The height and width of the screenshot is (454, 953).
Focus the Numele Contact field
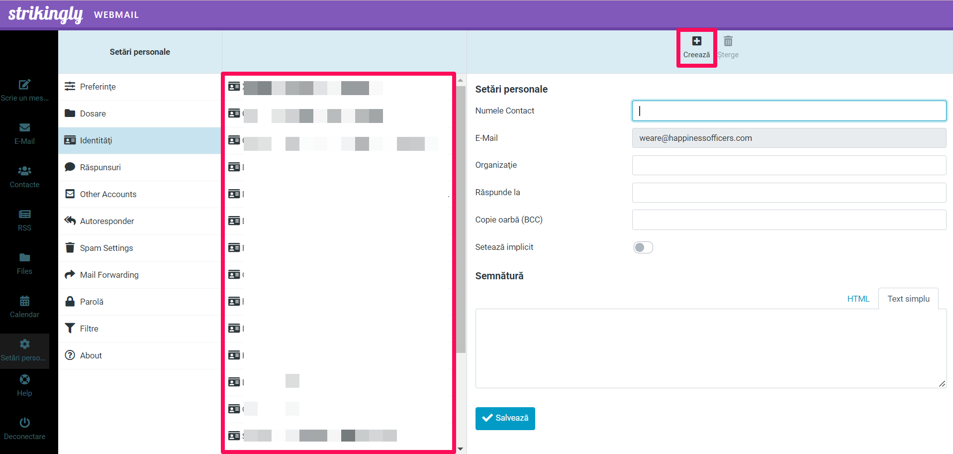tap(789, 111)
